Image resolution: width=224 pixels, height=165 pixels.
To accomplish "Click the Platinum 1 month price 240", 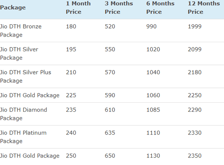I will click(71, 133).
